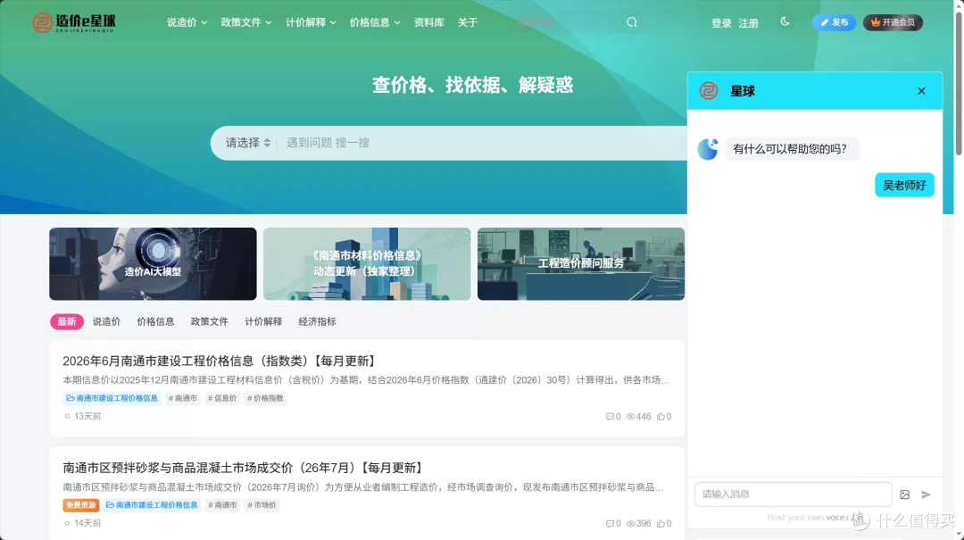Click the 13天前 timestamp
Viewport: 964px width, 540px height.
pyautogui.click(x=87, y=416)
